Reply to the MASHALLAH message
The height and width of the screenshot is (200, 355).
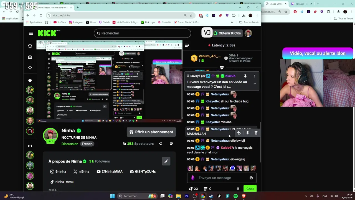click(239, 133)
